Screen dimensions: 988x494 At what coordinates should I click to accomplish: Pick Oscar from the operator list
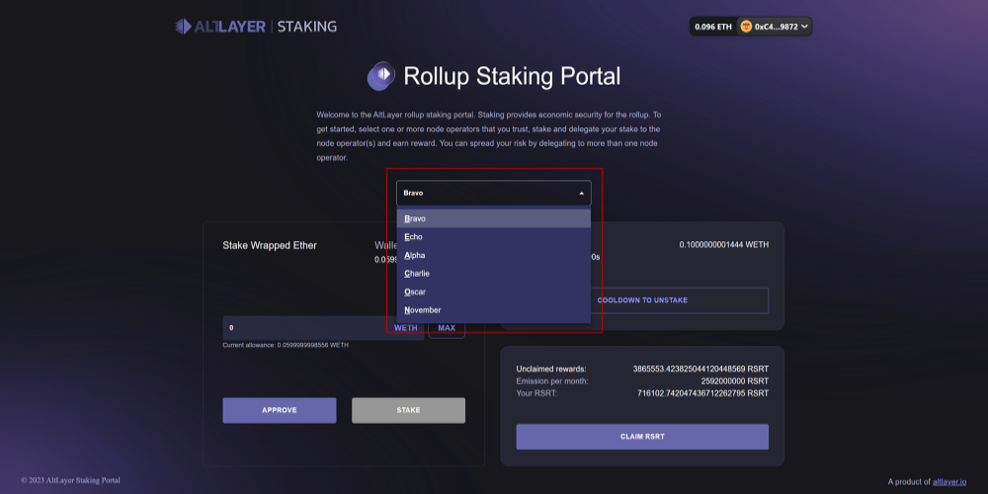click(x=494, y=291)
